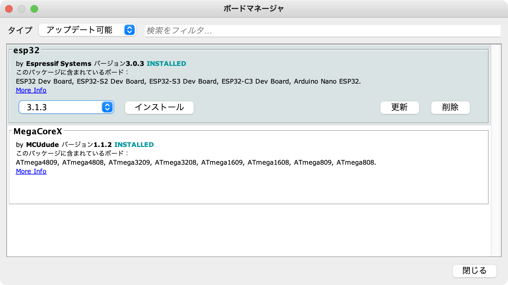Open the esp32 More Info link
The width and height of the screenshot is (508, 285).
tap(31, 90)
